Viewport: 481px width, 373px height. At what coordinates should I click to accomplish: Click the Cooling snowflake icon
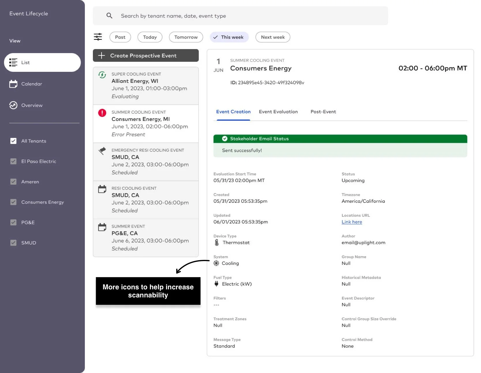[x=216, y=263]
